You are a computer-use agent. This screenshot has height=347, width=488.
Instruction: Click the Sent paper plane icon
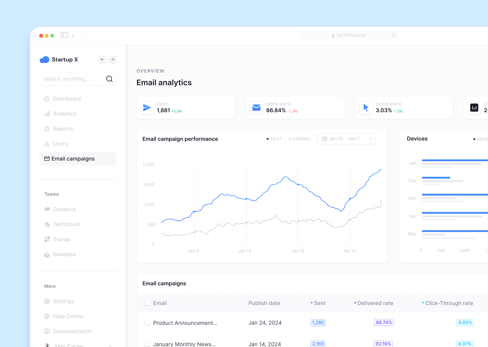point(147,108)
